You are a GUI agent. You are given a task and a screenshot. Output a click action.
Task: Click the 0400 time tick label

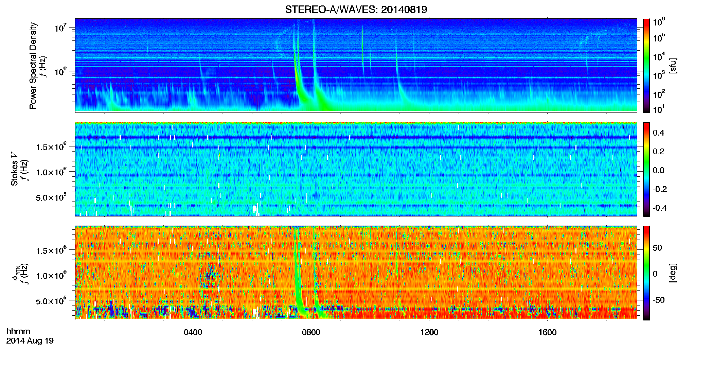point(193,332)
